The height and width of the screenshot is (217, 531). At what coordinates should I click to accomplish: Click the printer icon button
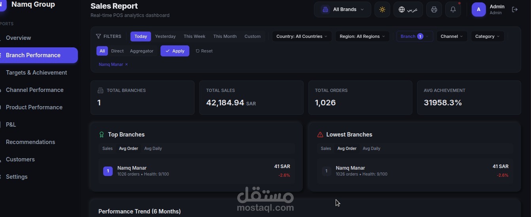[434, 9]
